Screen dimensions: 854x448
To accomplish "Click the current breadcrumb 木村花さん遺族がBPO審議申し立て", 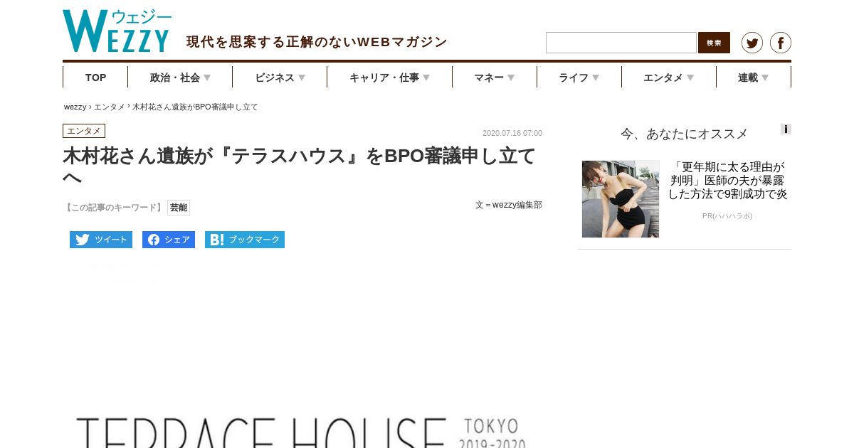I will click(195, 107).
